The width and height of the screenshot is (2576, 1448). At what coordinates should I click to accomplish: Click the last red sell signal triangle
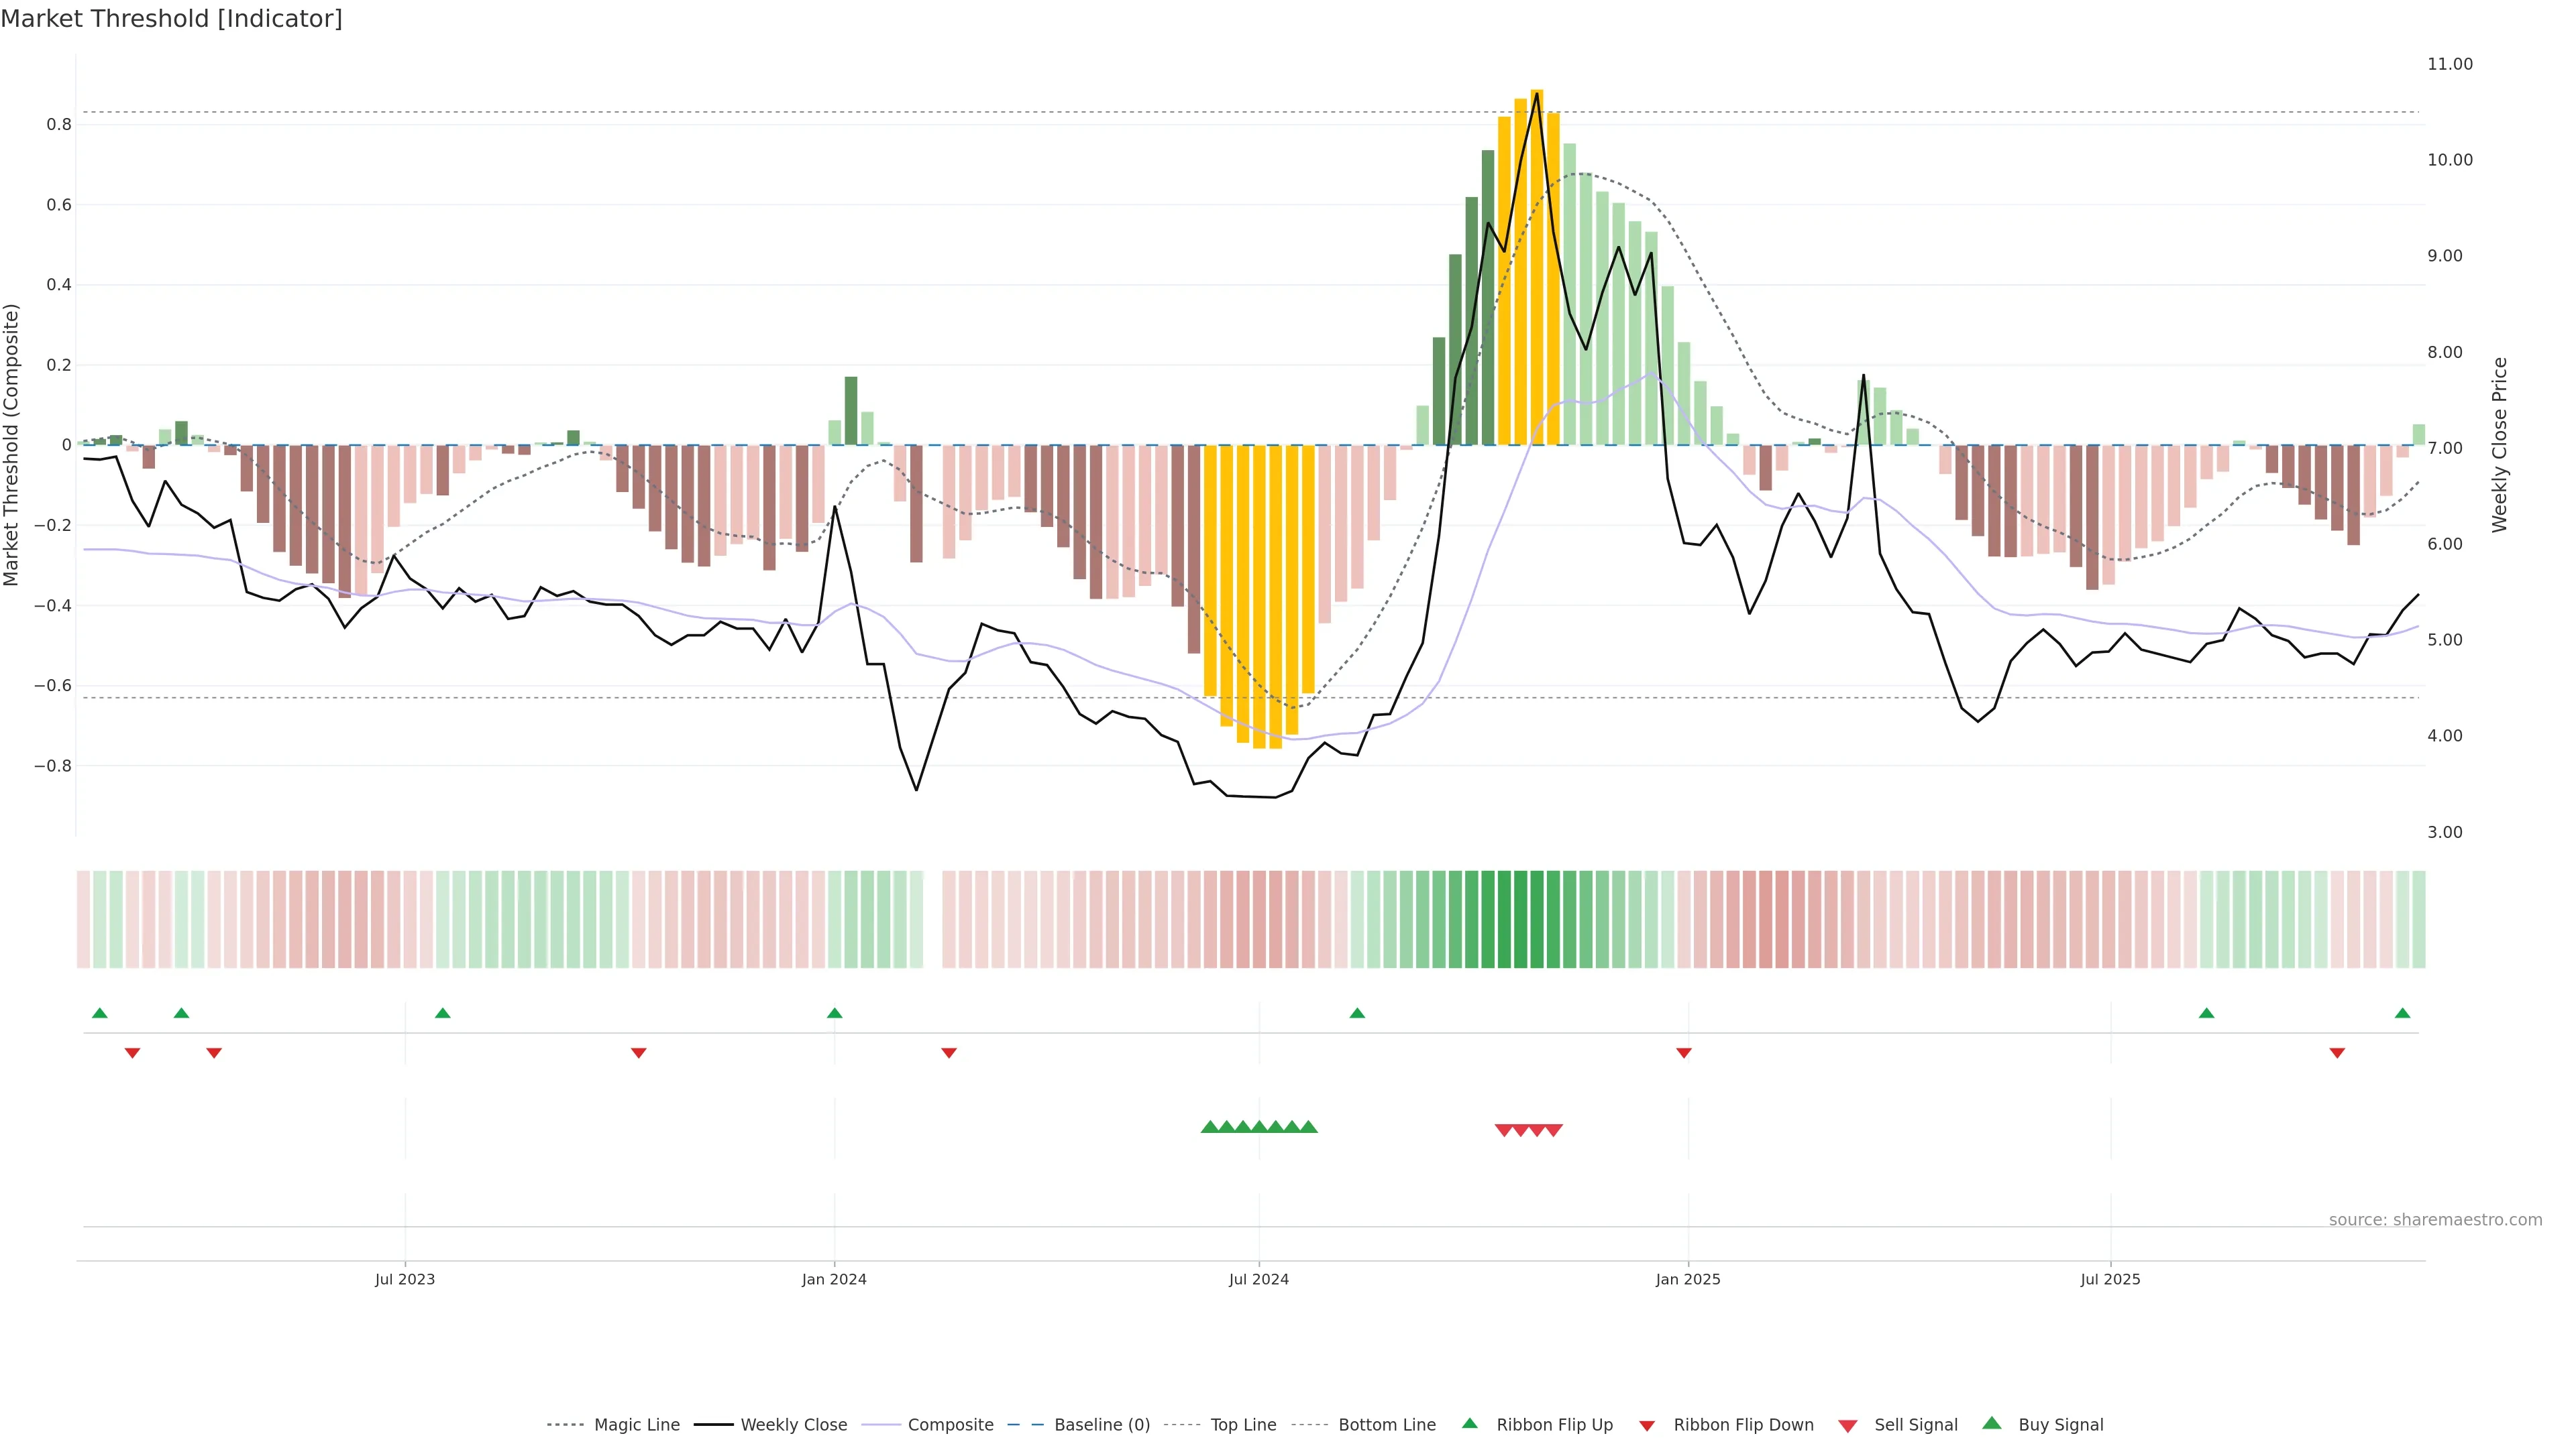pos(1553,1130)
